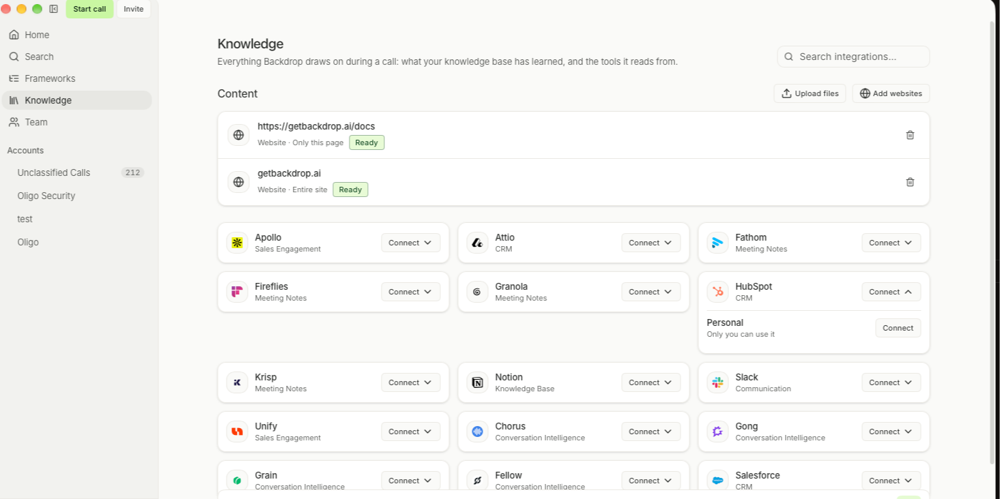This screenshot has height=499, width=1000.
Task: Click the Unify integration logo
Action: click(238, 432)
